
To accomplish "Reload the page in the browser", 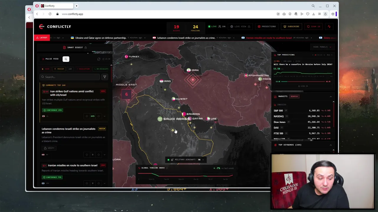I will click(x=50, y=14).
